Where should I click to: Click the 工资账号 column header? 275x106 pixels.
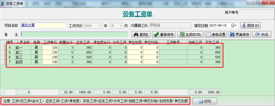tap(173, 42)
